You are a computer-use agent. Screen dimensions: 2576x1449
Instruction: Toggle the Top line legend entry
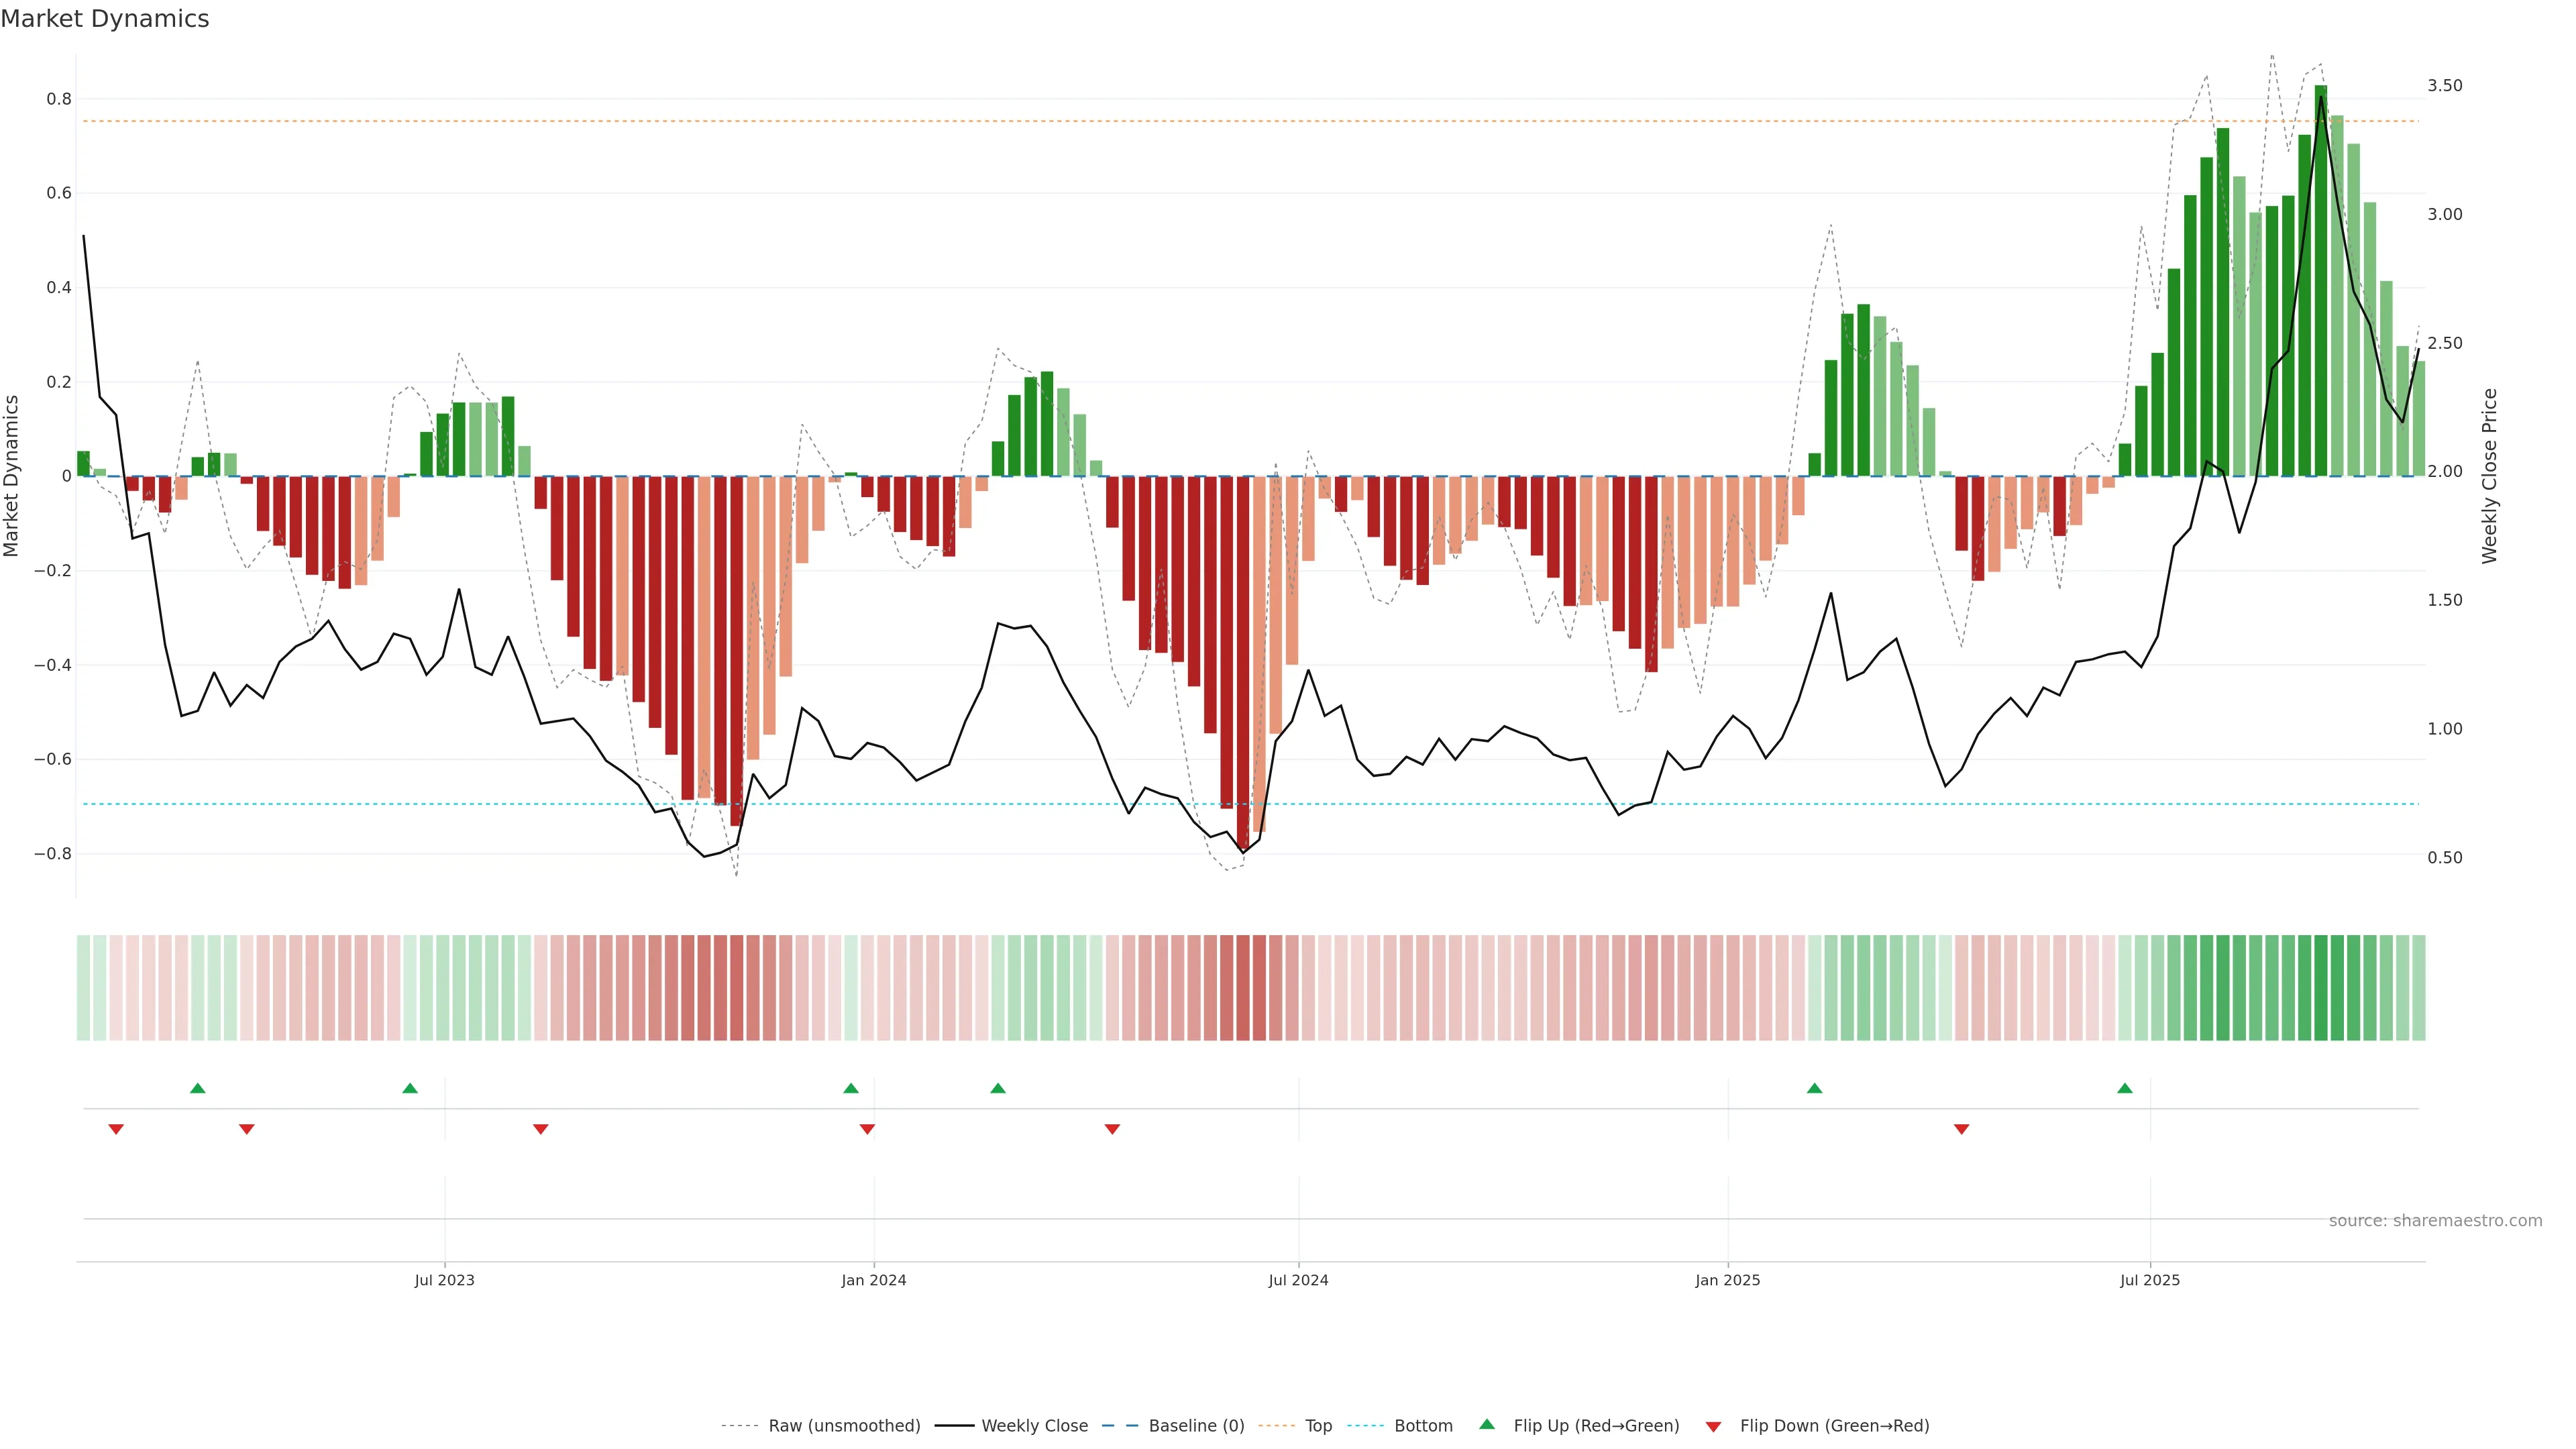[x=1318, y=1426]
